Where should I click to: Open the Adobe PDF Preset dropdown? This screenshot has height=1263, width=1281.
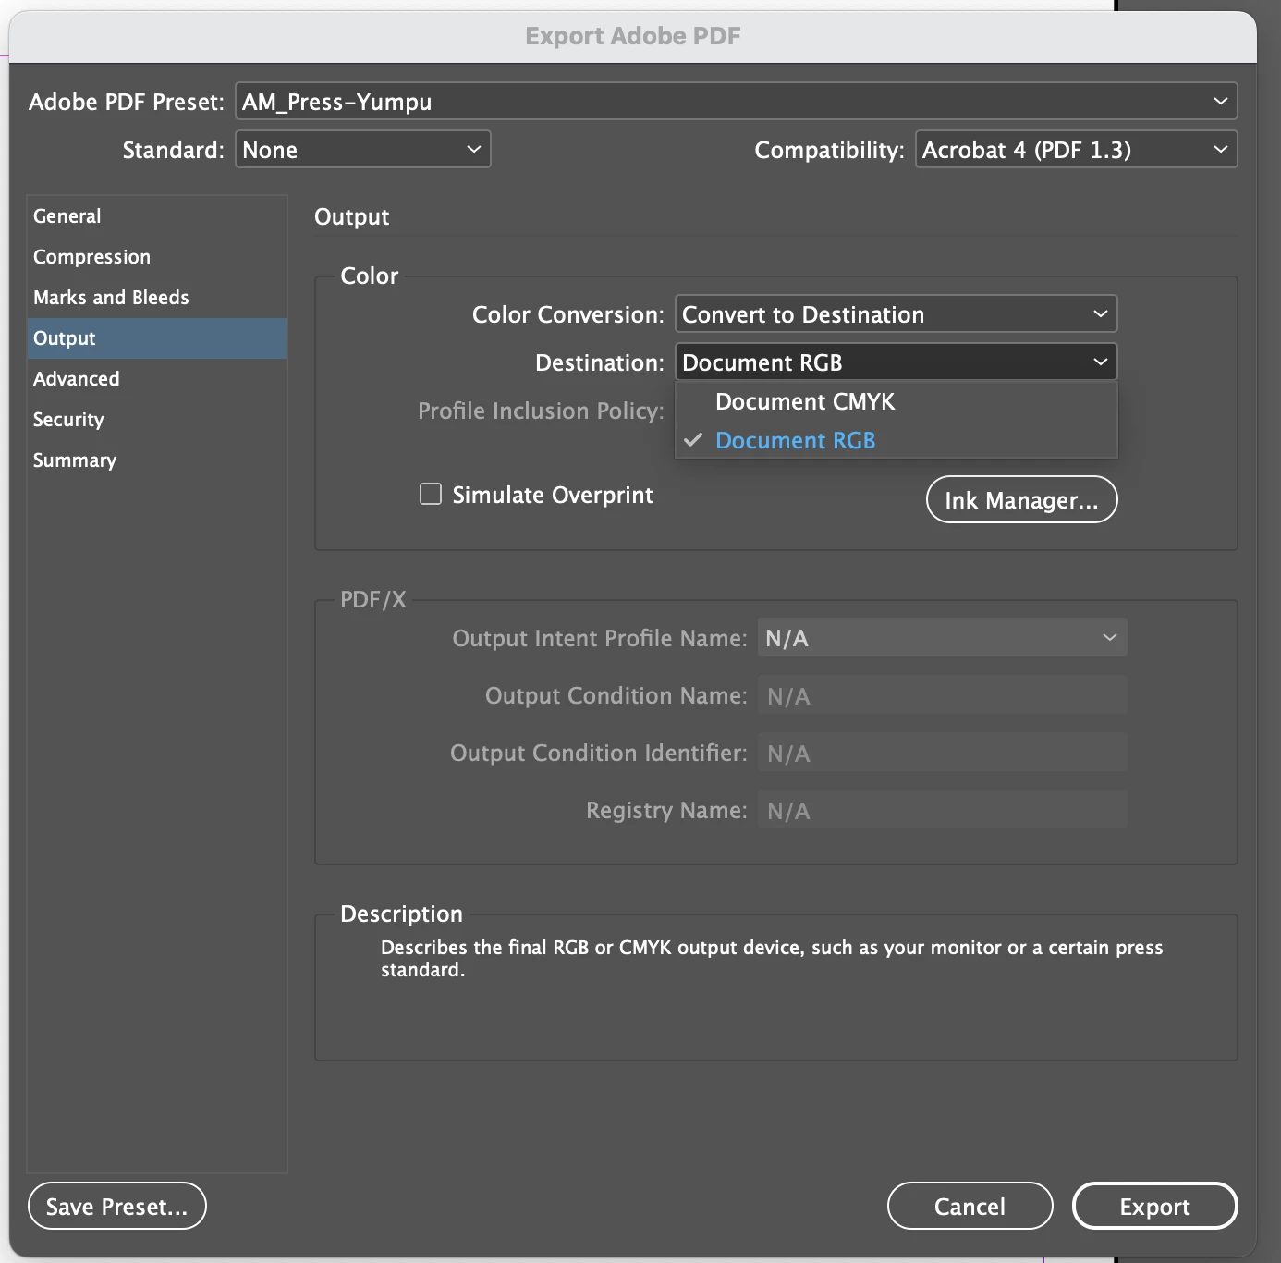click(736, 102)
